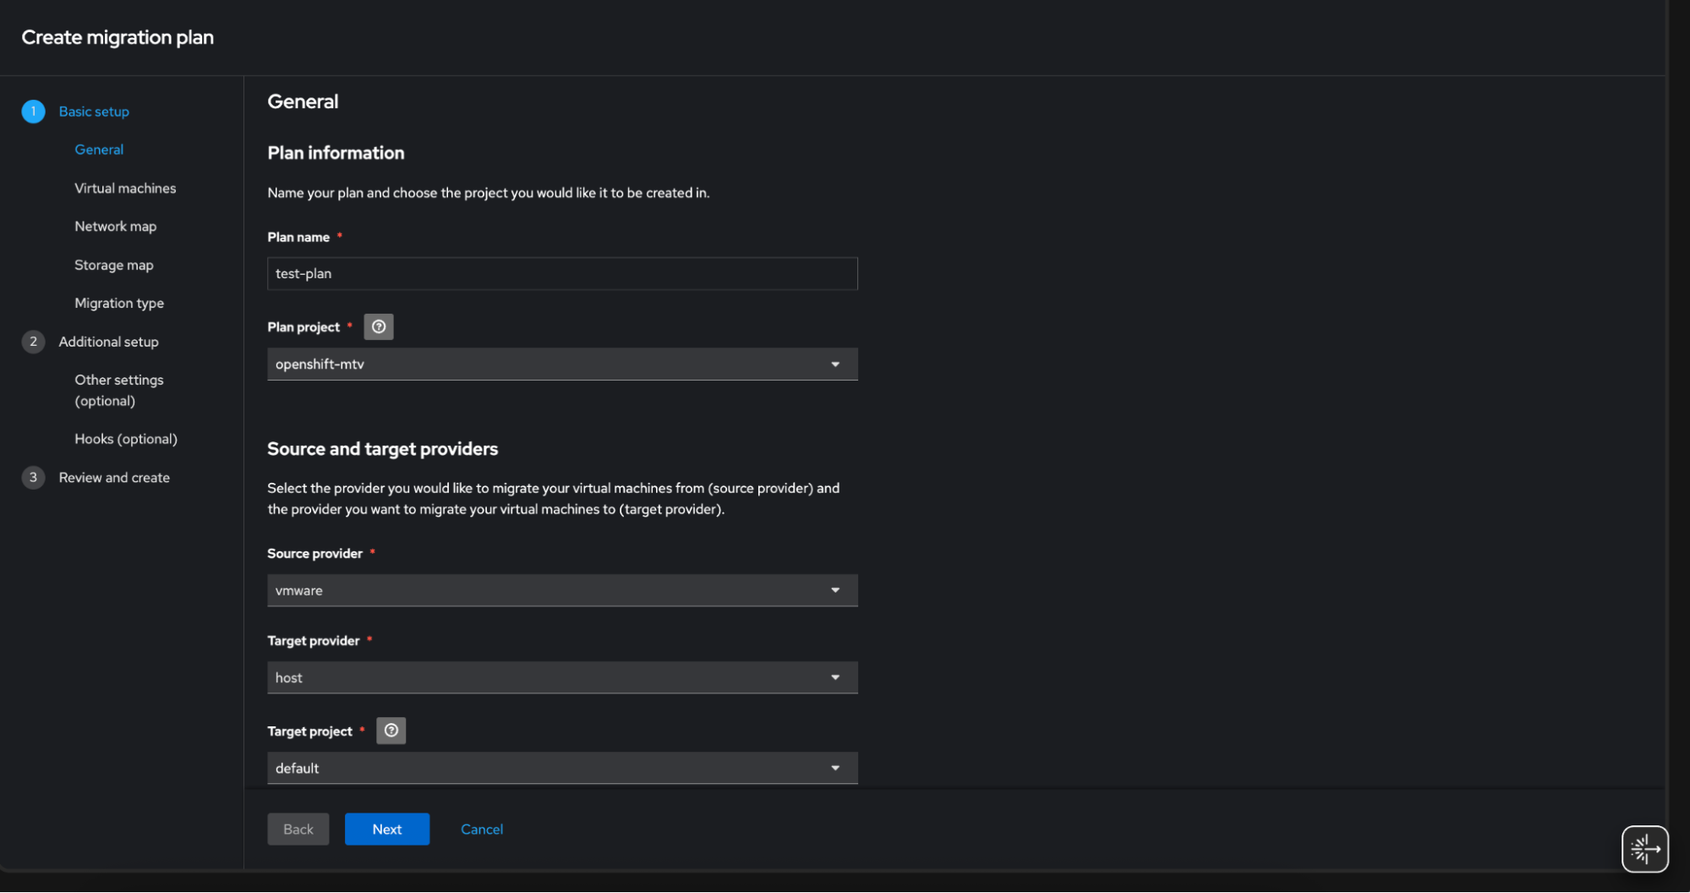Open the Plan project dropdown
The width and height of the screenshot is (1690, 893).
click(x=562, y=364)
